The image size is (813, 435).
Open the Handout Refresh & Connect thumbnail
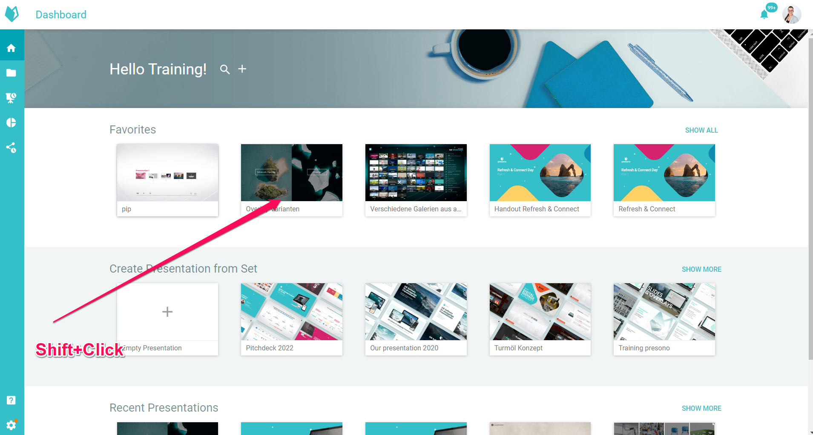tap(540, 173)
